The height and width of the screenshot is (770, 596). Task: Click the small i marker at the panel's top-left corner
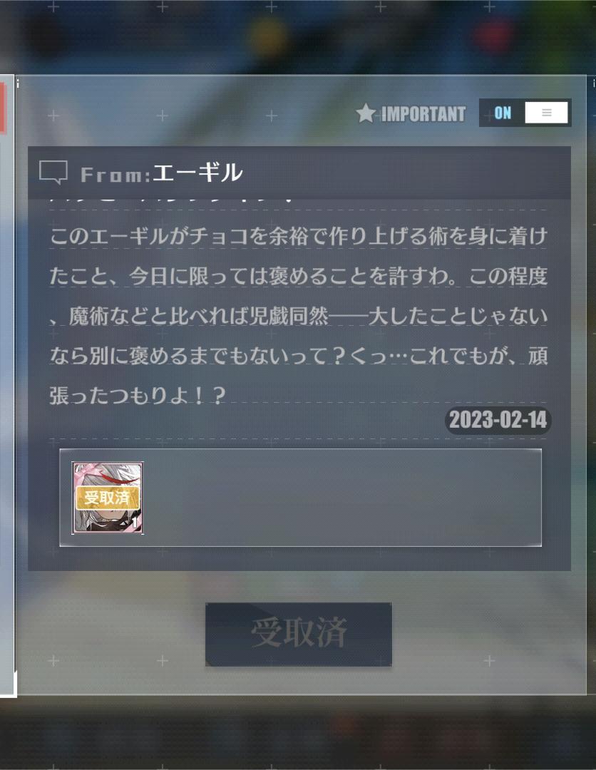pos(18,83)
